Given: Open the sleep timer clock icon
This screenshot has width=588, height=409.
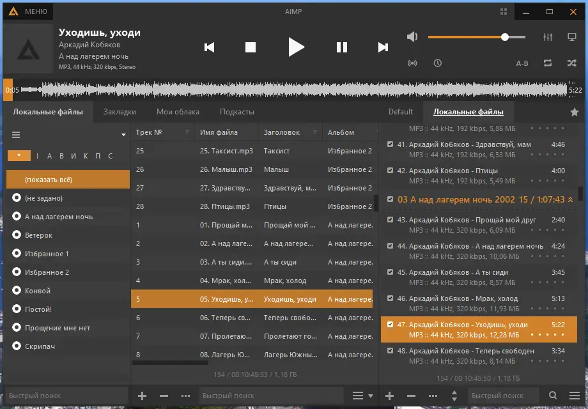Looking at the screenshot, I should (x=438, y=63).
